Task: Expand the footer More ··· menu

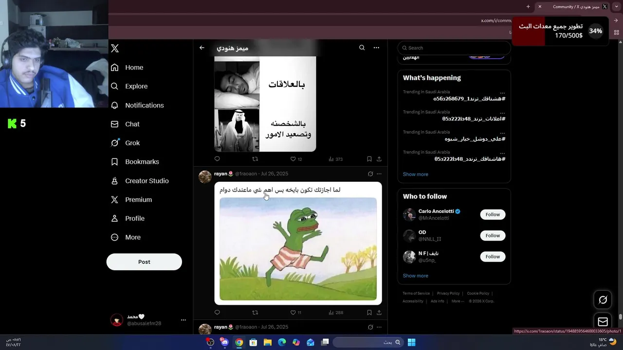Action: pos(457,301)
